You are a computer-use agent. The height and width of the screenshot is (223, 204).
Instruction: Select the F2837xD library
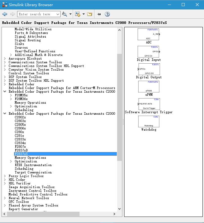click(x=21, y=150)
